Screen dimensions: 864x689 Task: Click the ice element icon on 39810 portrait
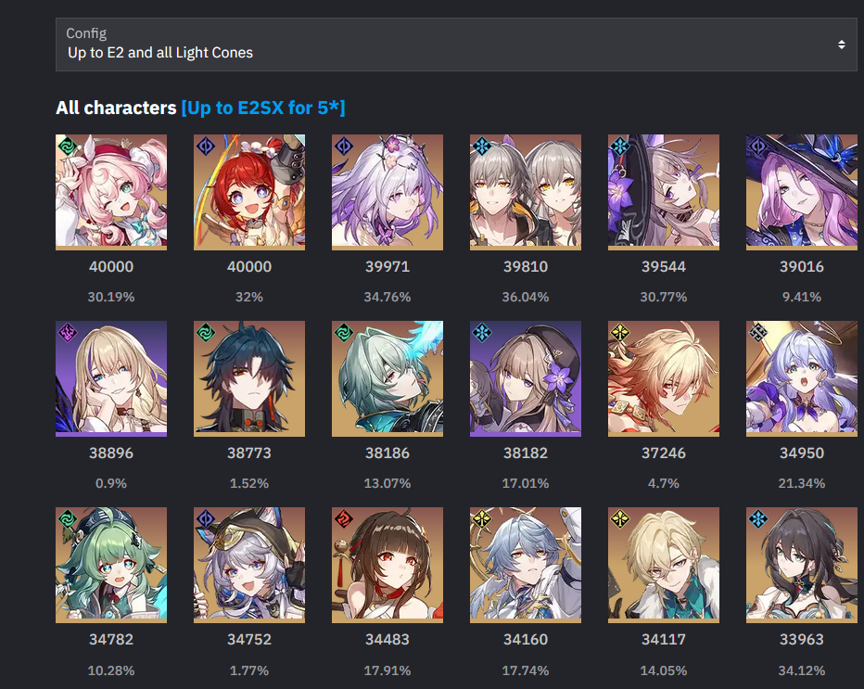point(481,147)
